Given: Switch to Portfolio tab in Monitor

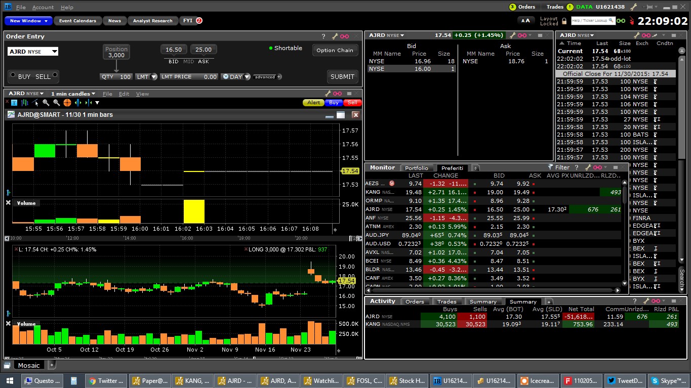Looking at the screenshot, I should point(417,168).
